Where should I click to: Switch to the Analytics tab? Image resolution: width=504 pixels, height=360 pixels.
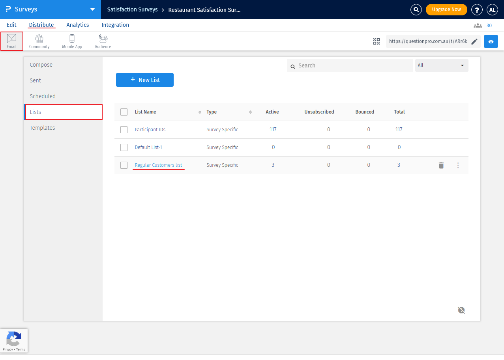point(78,25)
